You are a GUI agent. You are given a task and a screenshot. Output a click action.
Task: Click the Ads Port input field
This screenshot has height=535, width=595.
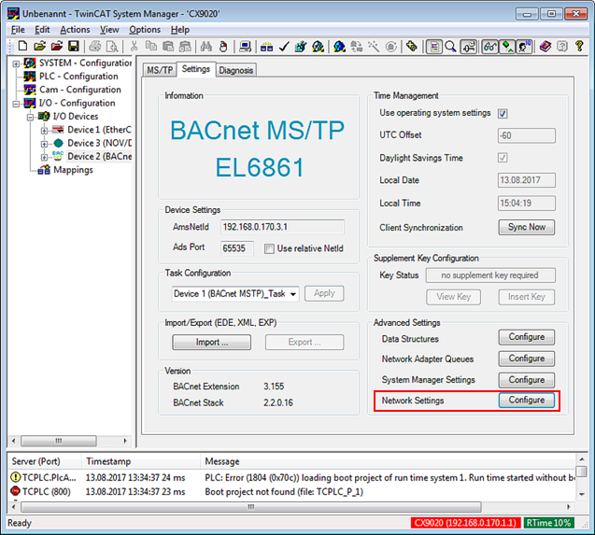(237, 248)
